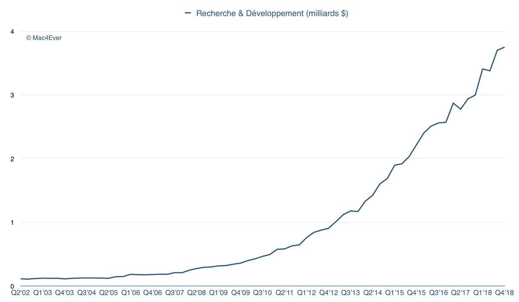Screen dimensions: 519x302
Task: Click the Q4'09 x-axis label
Action: [241, 293]
